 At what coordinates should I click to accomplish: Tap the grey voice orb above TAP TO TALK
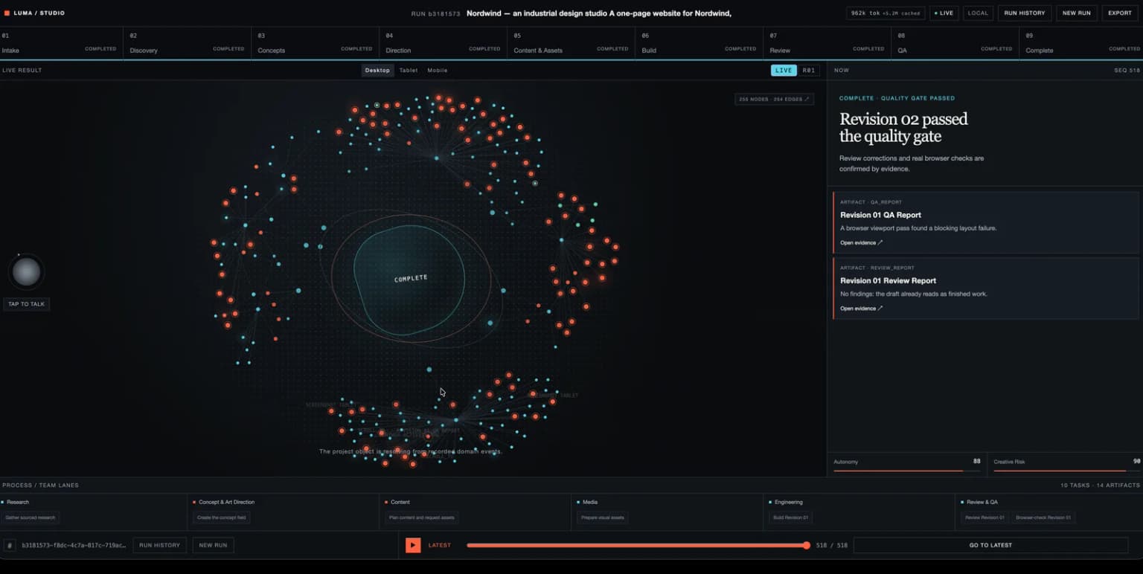point(27,272)
